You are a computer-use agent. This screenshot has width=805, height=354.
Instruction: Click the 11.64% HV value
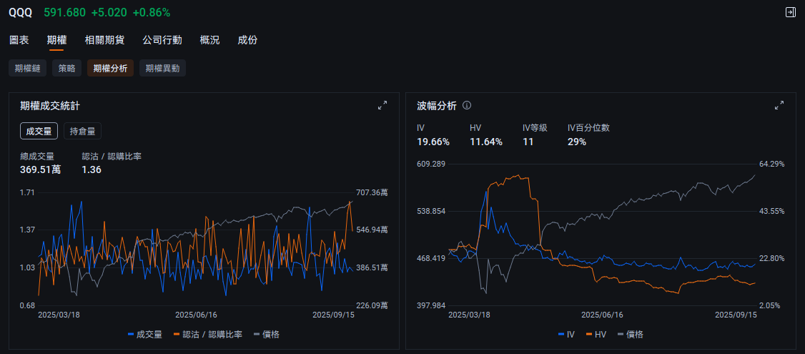point(485,142)
